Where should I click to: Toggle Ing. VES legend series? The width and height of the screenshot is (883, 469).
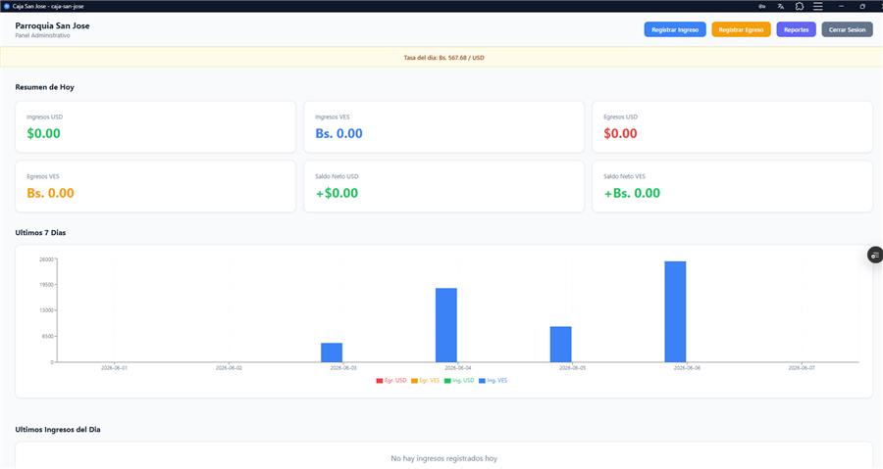(493, 381)
